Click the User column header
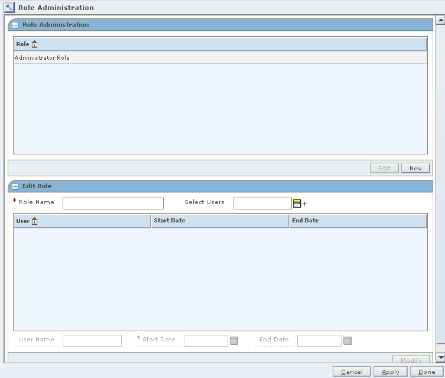This screenshot has height=378, width=445. (82, 221)
